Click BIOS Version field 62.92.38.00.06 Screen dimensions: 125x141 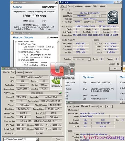click(x=37, y=93)
